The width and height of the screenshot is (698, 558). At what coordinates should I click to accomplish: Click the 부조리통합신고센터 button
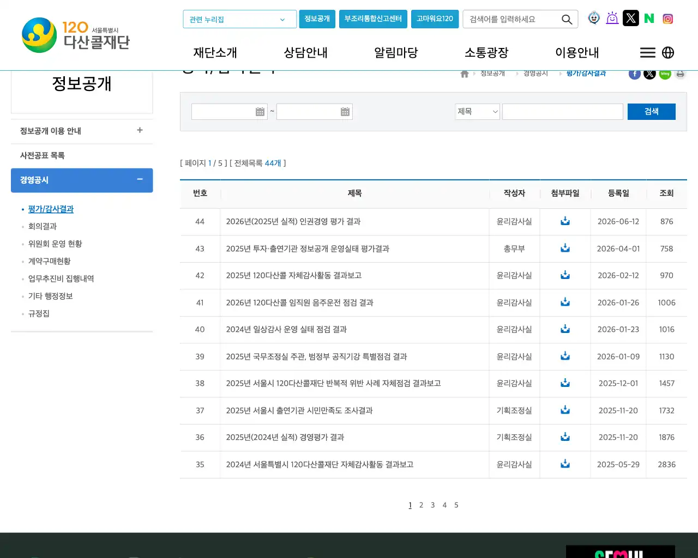[373, 19]
